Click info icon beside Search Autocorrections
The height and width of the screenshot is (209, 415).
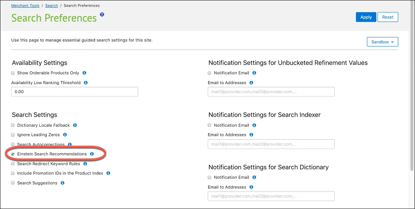click(x=70, y=144)
